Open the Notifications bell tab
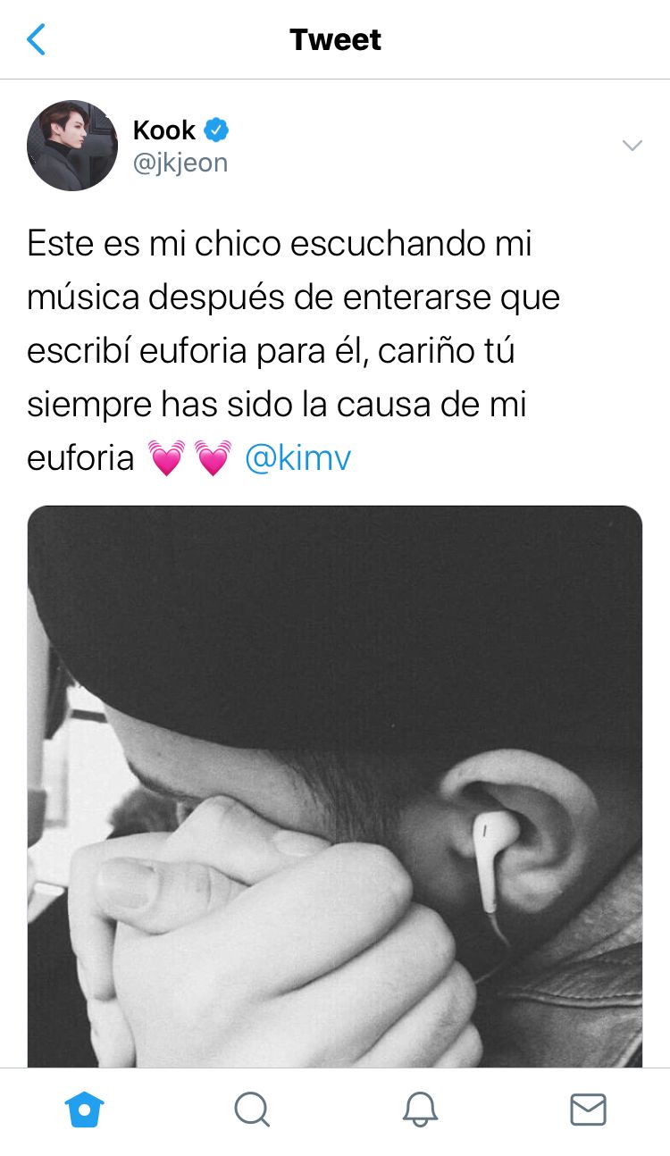 [420, 1110]
